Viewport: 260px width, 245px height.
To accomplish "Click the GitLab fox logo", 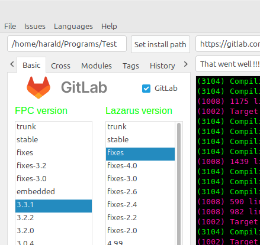I will pyautogui.click(x=38, y=87).
